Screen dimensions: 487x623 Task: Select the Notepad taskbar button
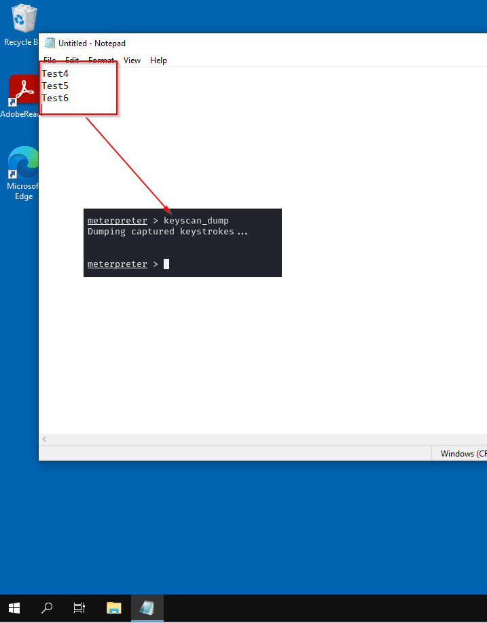pyautogui.click(x=147, y=608)
